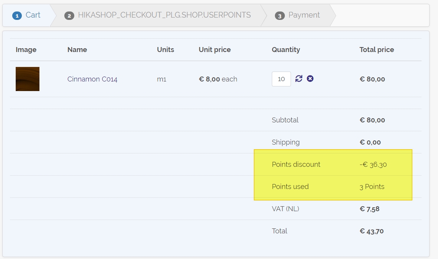Image resolution: width=438 pixels, height=259 pixels.
Task: Click the step 1 number badge
Action: [x=17, y=15]
